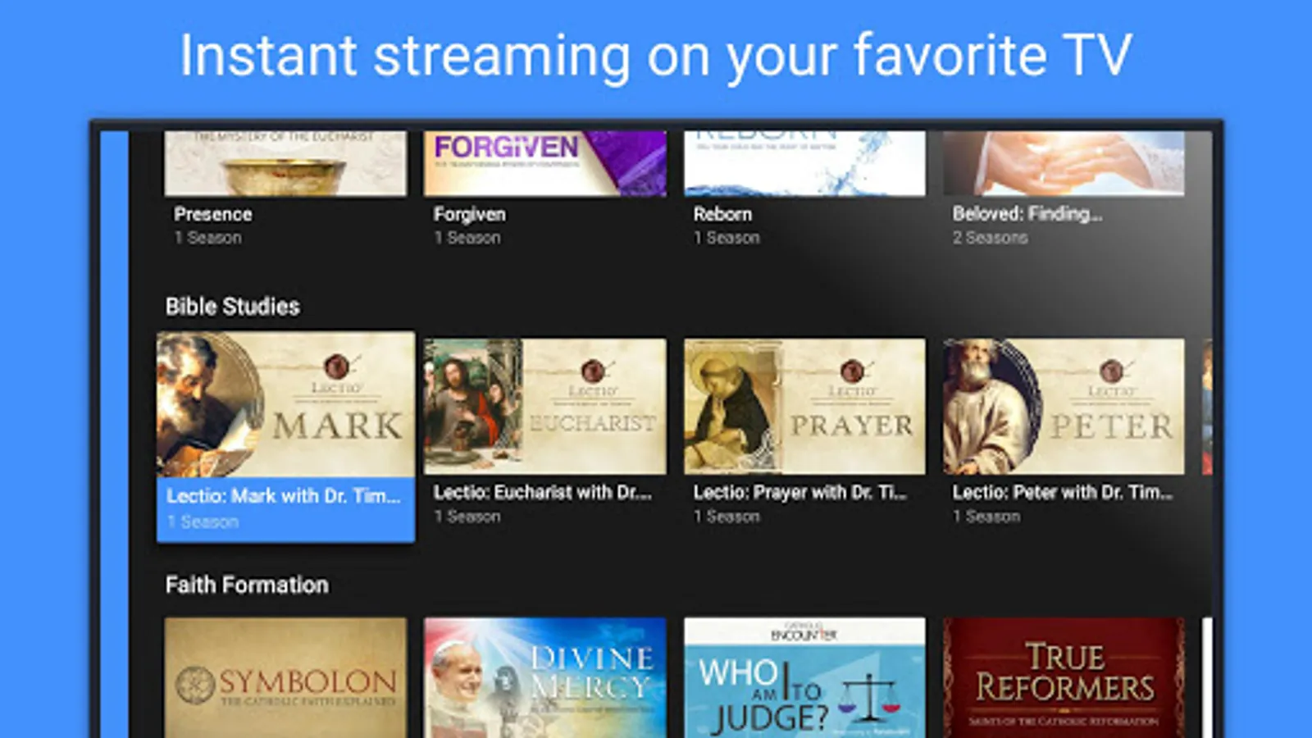The width and height of the screenshot is (1312, 738).
Task: Select the Lectio Prayer cover image
Action: (805, 407)
